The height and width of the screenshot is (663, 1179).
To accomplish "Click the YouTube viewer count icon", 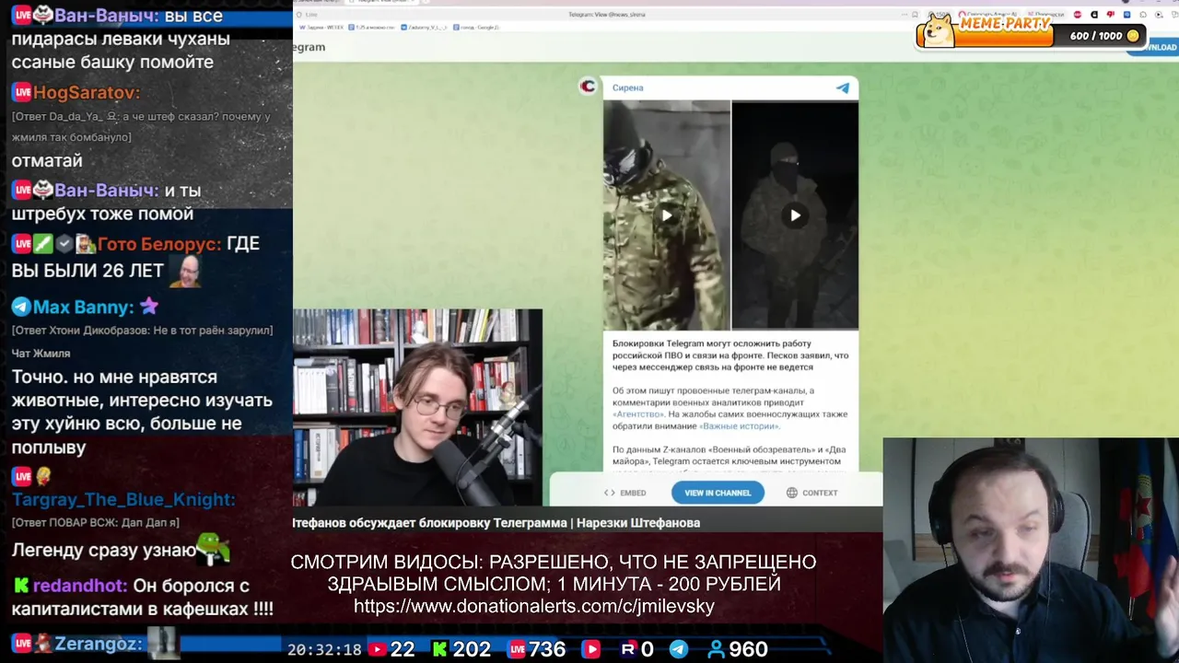I will (377, 649).
